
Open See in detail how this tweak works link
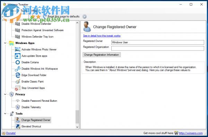coord(102,36)
